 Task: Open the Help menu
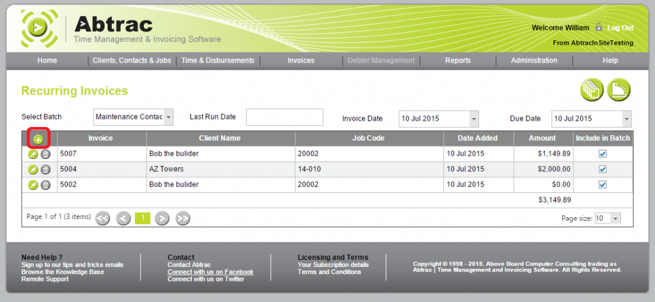[x=610, y=61]
